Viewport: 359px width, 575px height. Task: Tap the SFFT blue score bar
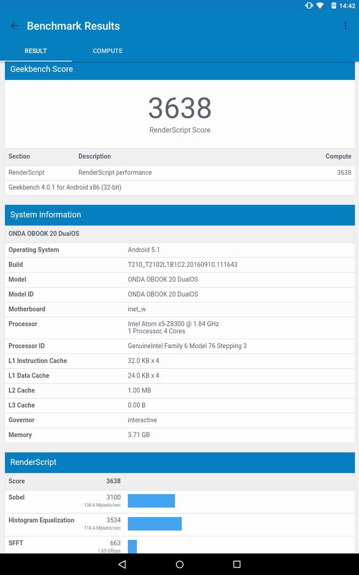pos(132,546)
